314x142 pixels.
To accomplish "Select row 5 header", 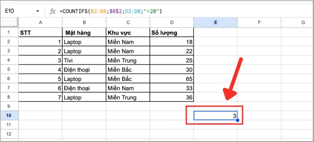I will coord(10,69).
